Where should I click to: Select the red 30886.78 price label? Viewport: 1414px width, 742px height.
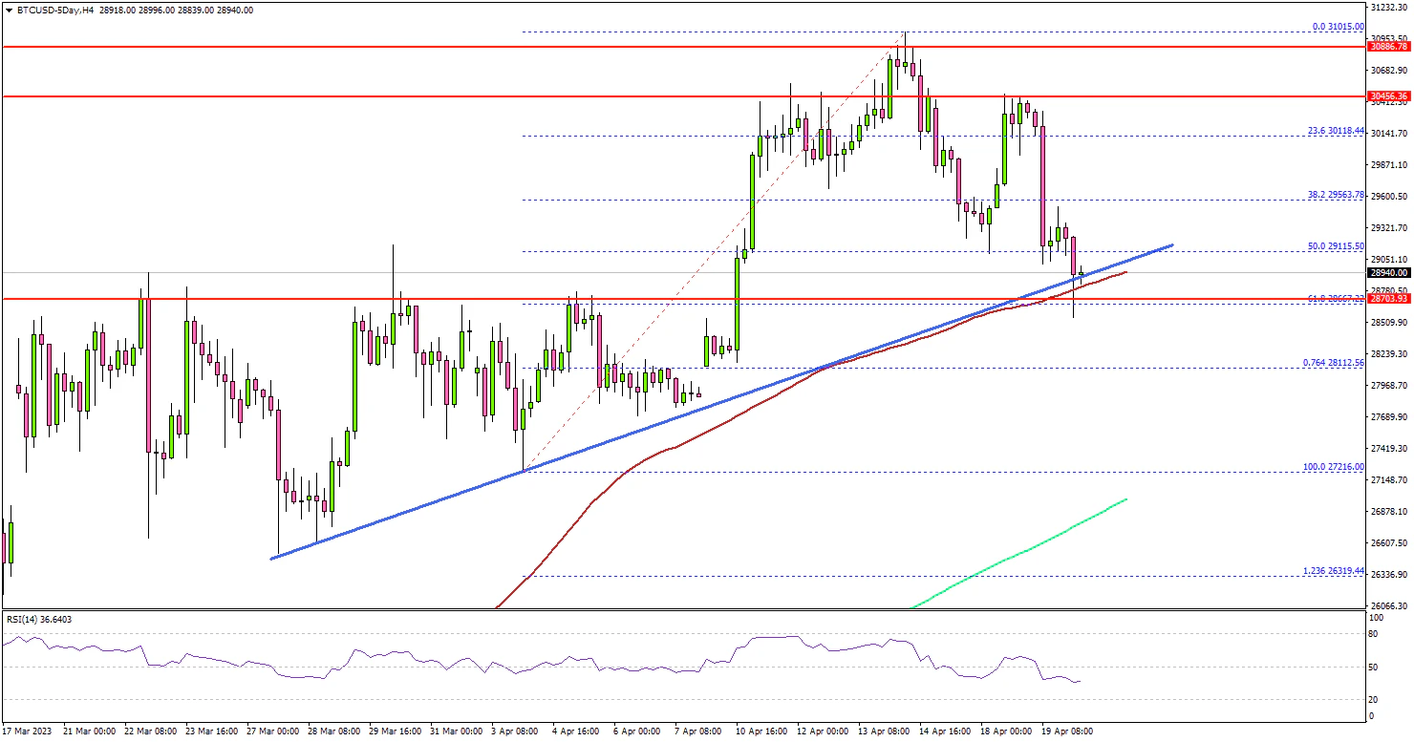(x=1388, y=46)
